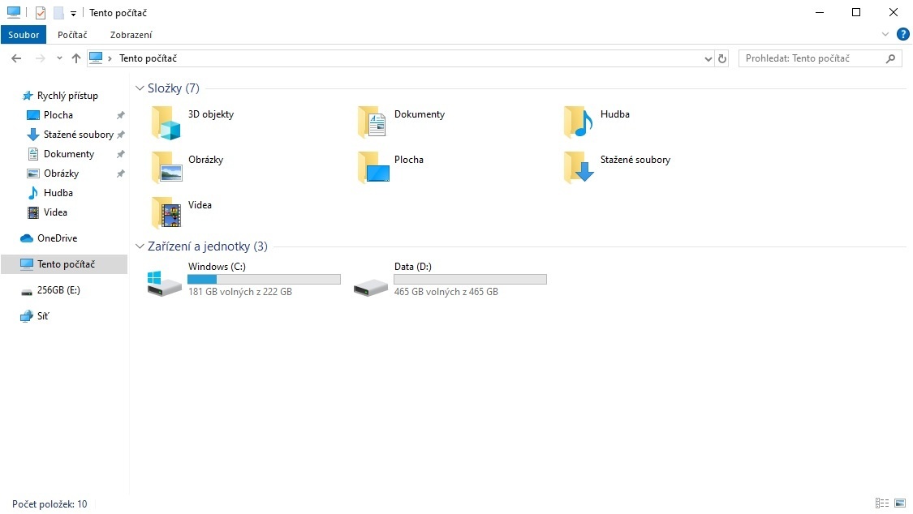Click the Prohledat: Tento počítač search field
This screenshot has height=514, width=913.
(820, 58)
